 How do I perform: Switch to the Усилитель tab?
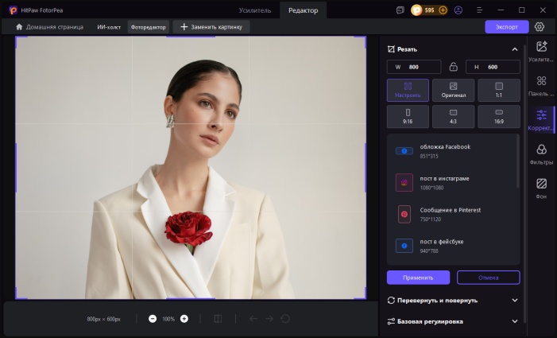pyautogui.click(x=254, y=10)
